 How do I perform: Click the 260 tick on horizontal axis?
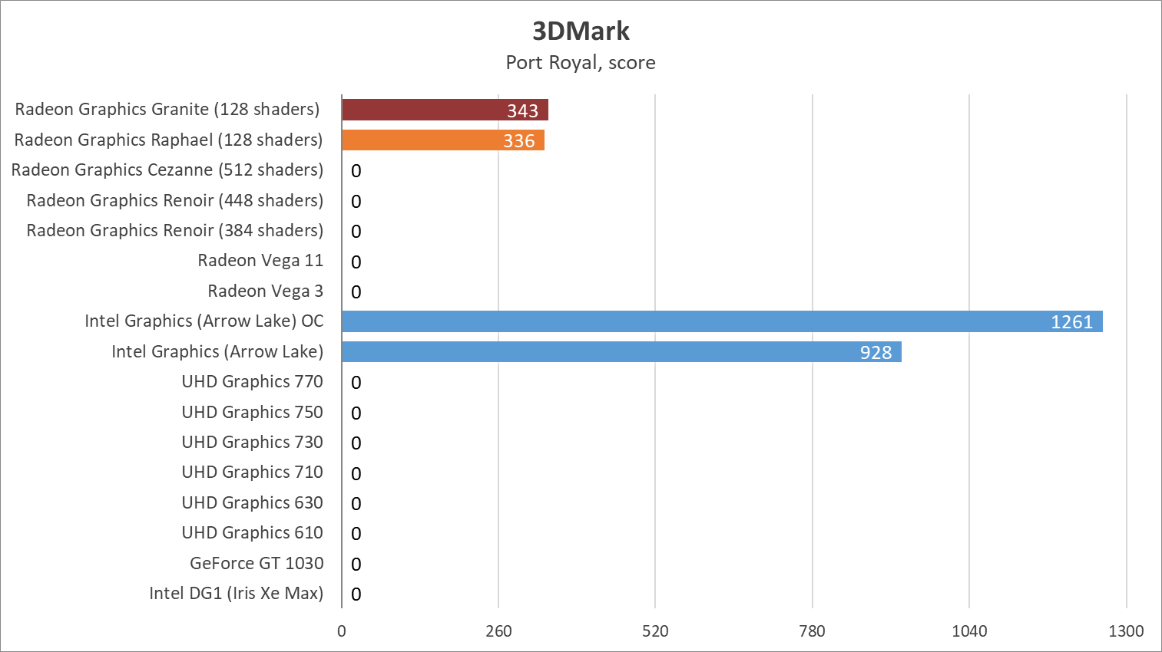(x=498, y=631)
